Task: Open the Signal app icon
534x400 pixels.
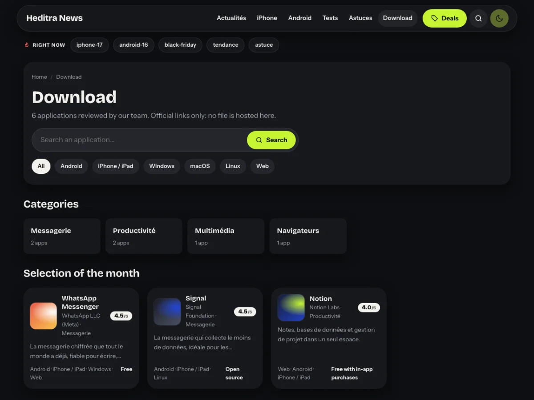Action: 167,312
